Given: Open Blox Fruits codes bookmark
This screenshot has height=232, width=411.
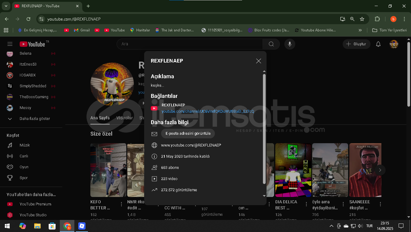Looking at the screenshot, I should click(269, 30).
